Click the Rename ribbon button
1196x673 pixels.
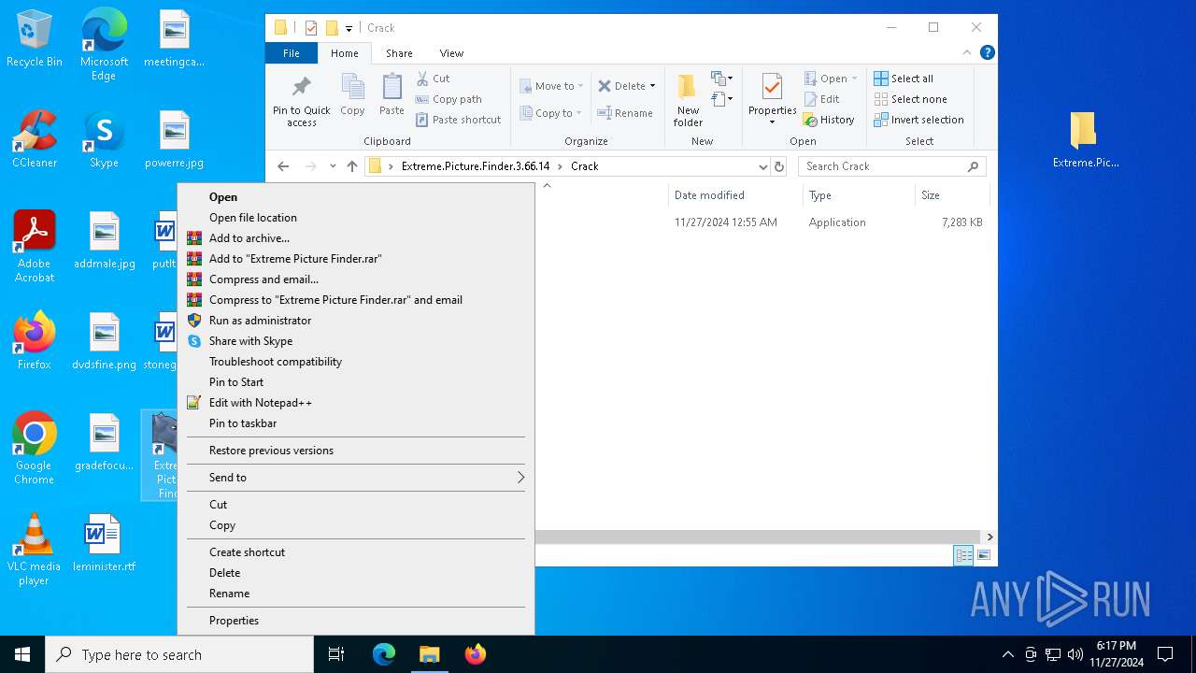coord(625,113)
